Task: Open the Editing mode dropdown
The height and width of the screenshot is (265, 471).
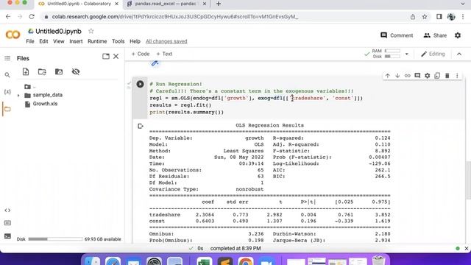Action: (x=433, y=54)
